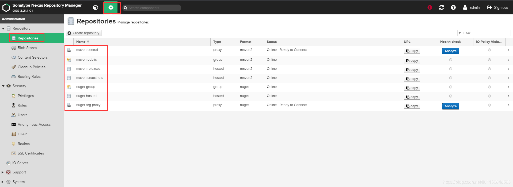The height and width of the screenshot is (187, 513).
Task: Expand the Support tree section
Action: click(3, 172)
